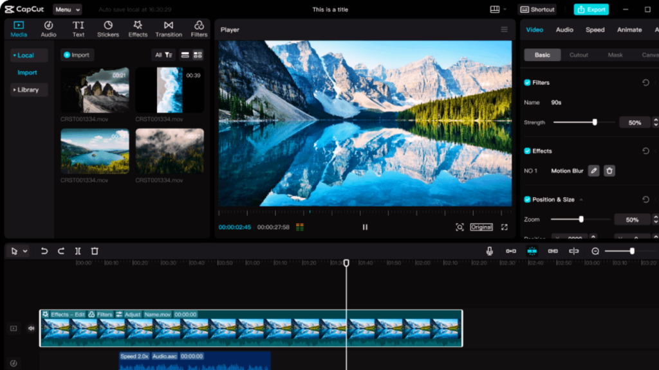Enter fullscreen preview in the player

tap(505, 227)
